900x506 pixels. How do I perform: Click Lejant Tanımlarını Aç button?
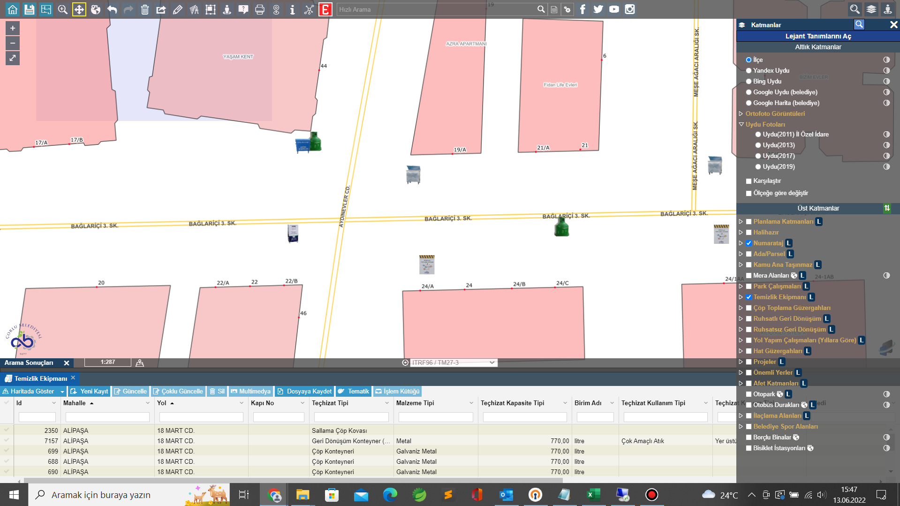(818, 36)
